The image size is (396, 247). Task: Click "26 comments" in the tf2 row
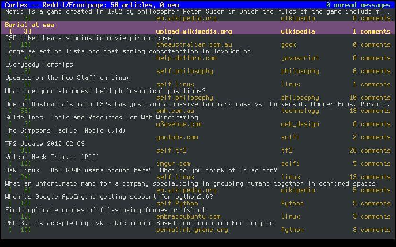[x=370, y=150]
